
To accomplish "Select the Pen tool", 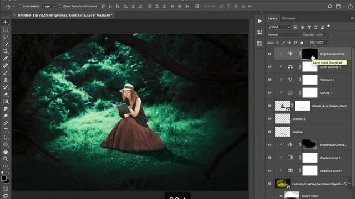I will click(6, 123).
